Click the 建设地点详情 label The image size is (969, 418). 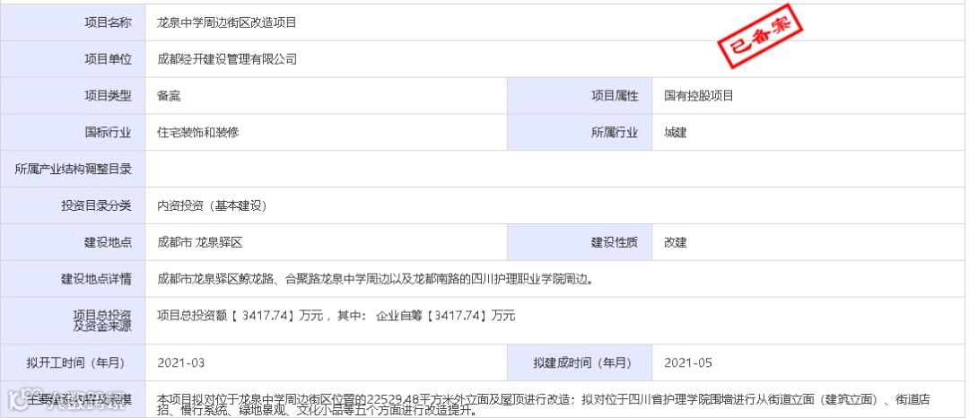pos(96,279)
